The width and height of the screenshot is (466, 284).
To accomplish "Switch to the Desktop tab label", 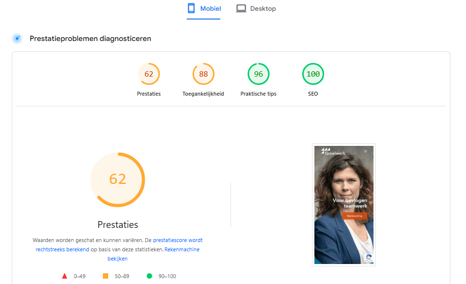I will (x=263, y=8).
